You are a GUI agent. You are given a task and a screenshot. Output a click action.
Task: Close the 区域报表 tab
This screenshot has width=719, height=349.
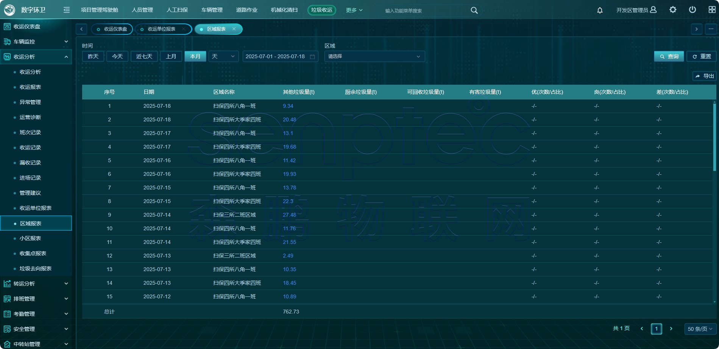pos(234,29)
